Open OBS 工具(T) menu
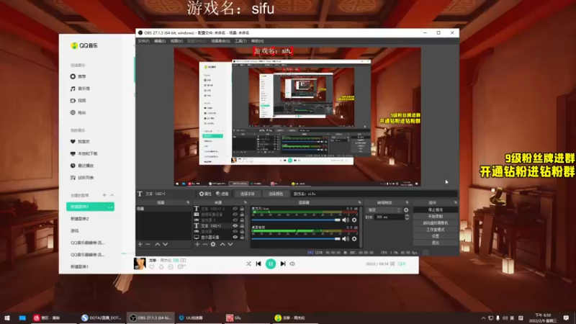Viewport: 576px width, 324px height. [240, 41]
